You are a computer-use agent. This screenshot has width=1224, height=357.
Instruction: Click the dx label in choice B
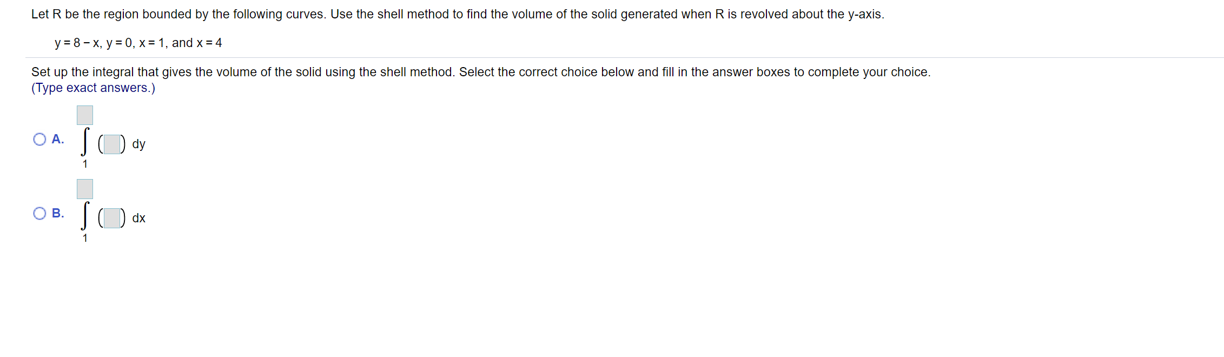tap(138, 218)
